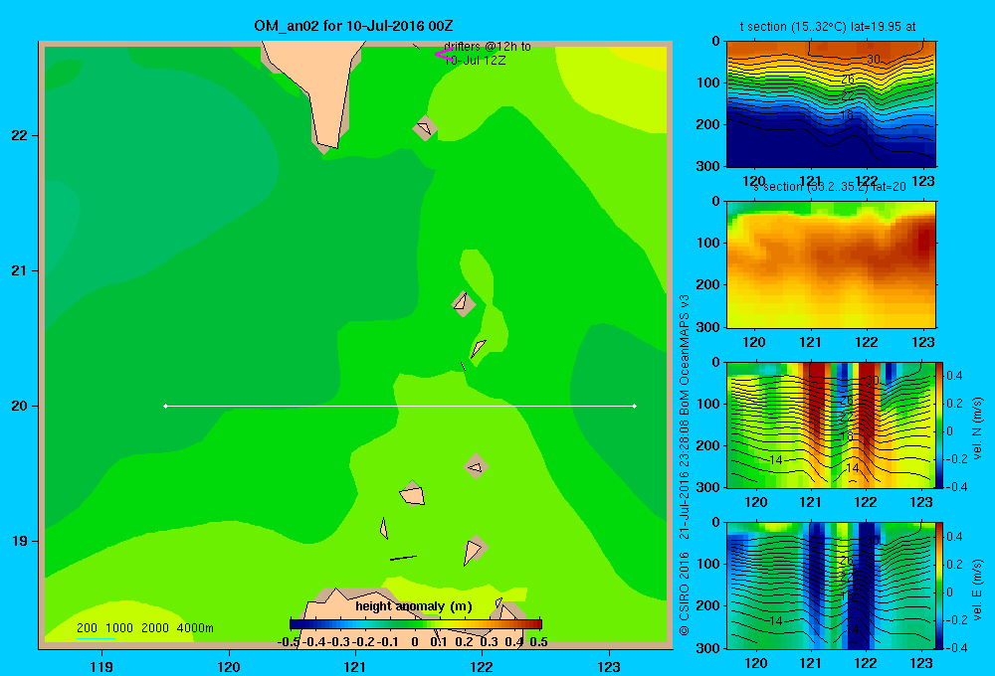
Task: Open the temperature section plot
Action: tap(831, 103)
